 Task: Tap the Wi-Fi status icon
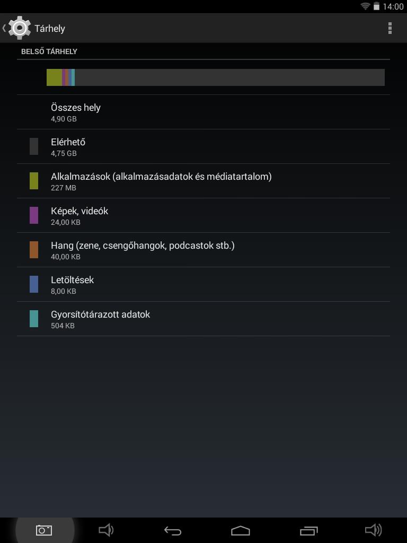tap(365, 6)
